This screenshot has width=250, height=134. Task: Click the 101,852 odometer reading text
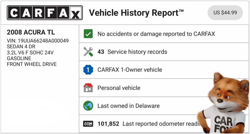click(108, 124)
